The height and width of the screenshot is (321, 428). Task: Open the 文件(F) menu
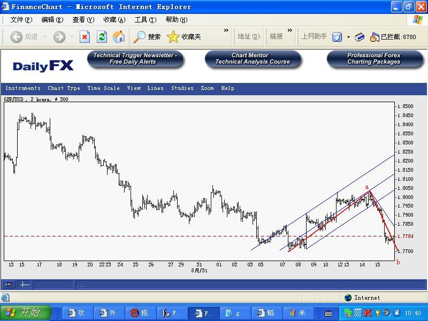pyautogui.click(x=21, y=20)
